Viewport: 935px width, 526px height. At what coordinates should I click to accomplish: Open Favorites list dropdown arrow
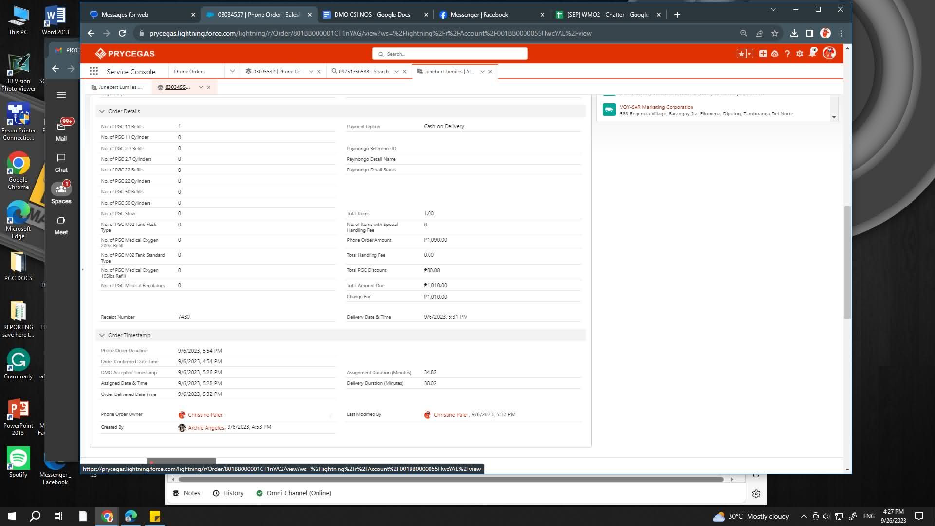749,54
